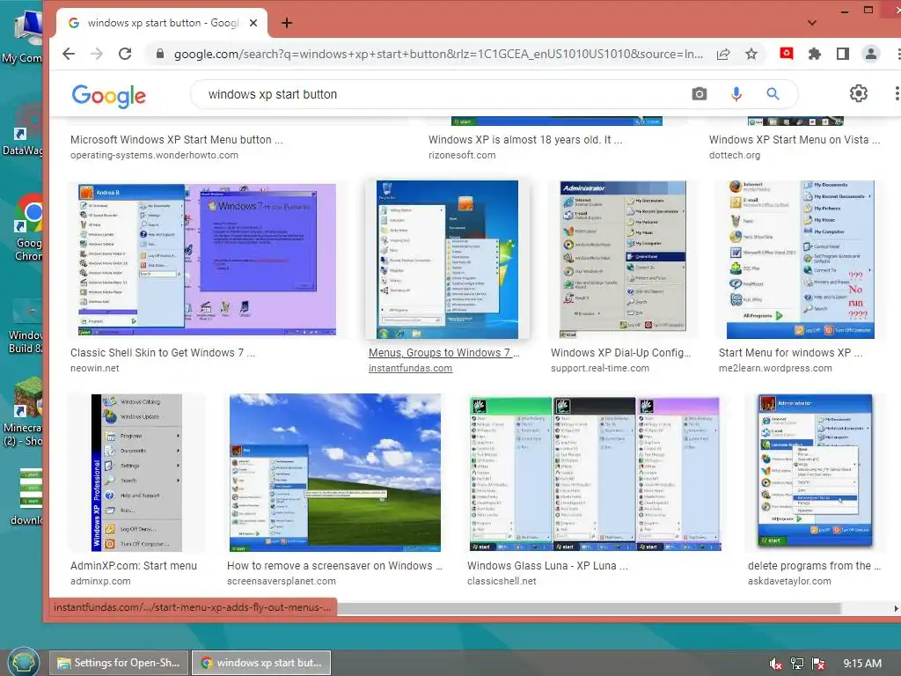The height and width of the screenshot is (676, 901).
Task: Search by image with camera icon
Action: pyautogui.click(x=700, y=93)
